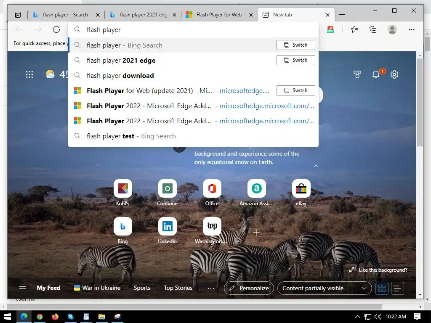Select the Top Stories feed category
Screen dimensions: 431x323
178,288
